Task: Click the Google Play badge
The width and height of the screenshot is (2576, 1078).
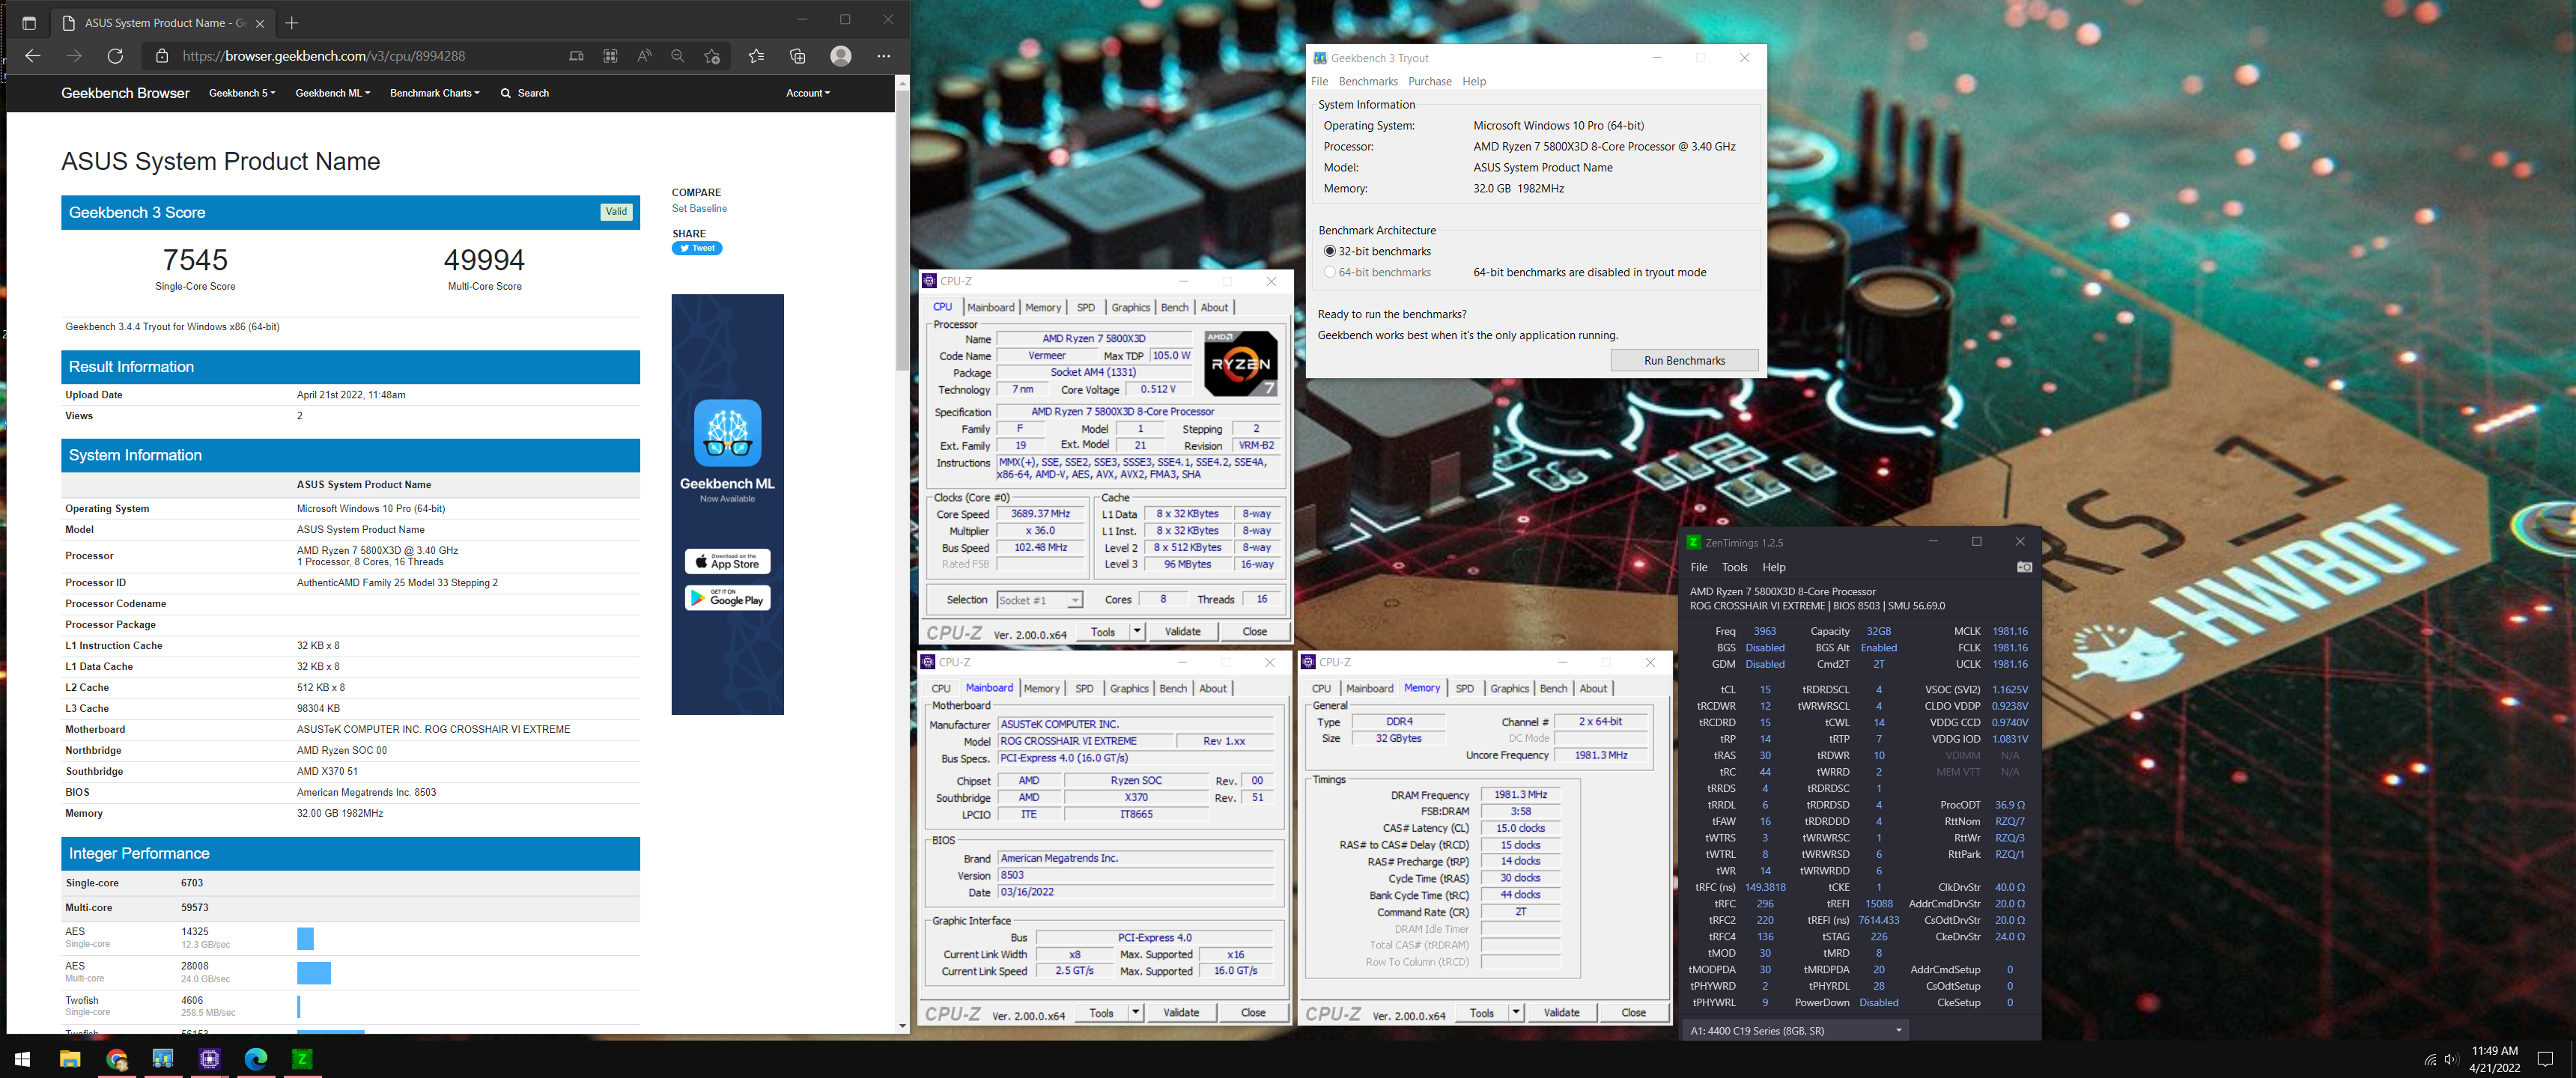Action: pyautogui.click(x=727, y=598)
